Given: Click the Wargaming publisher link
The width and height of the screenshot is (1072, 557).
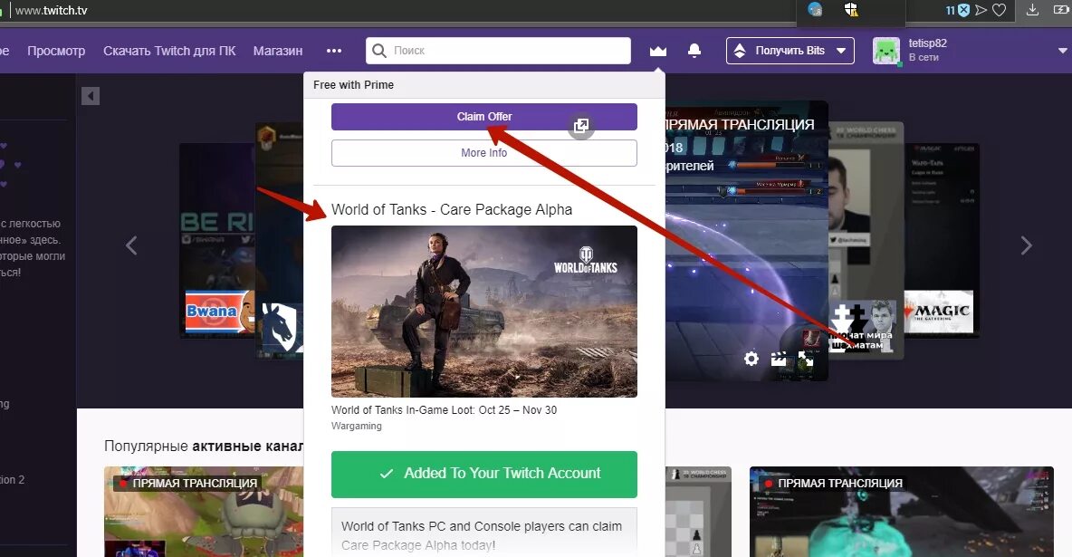Looking at the screenshot, I should coord(356,427).
